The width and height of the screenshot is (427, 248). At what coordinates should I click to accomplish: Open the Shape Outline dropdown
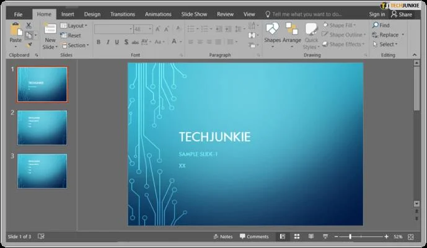point(344,35)
